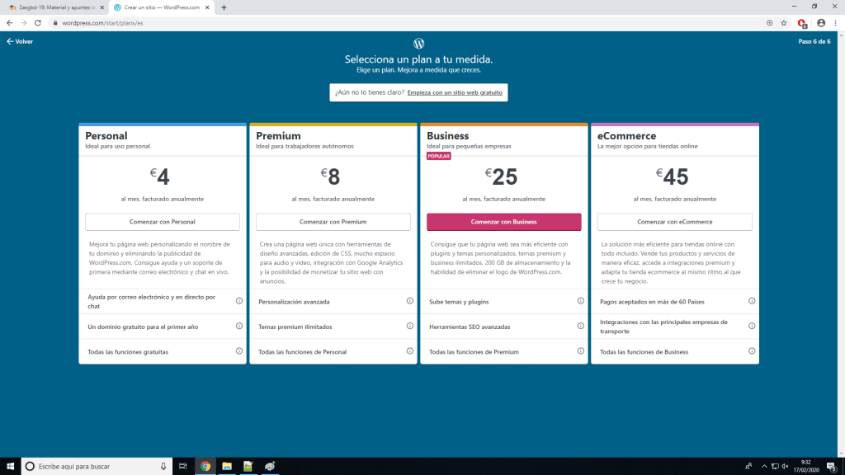Open a new browser tab
The height and width of the screenshot is (475, 845).
224,7
